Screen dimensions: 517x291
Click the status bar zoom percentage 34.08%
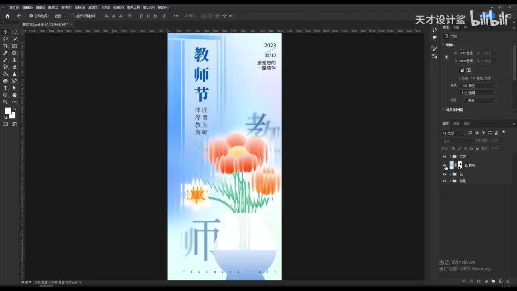coord(26,282)
